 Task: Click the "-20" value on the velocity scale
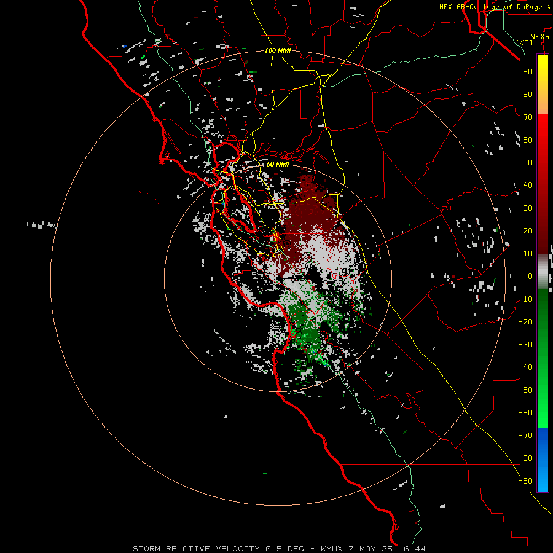(x=525, y=321)
